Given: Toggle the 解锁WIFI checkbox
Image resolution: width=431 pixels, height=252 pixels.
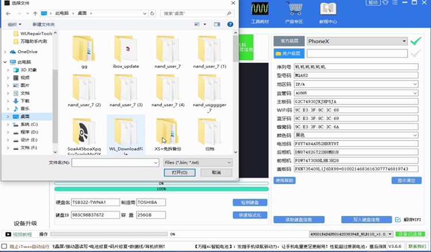Looking at the screenshot, I should point(398,220).
